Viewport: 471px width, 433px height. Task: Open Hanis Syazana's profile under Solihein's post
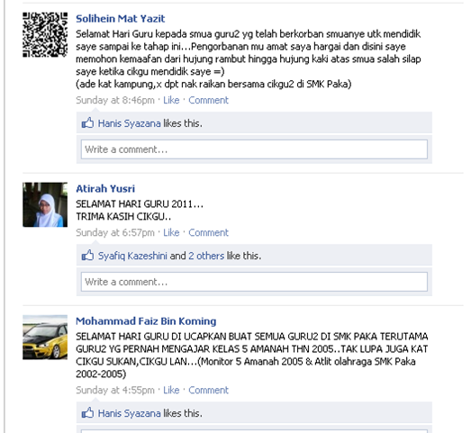129,123
